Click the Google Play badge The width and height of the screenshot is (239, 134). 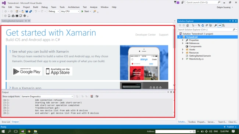point(27,71)
